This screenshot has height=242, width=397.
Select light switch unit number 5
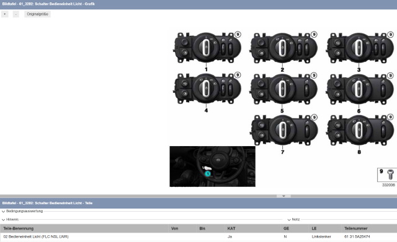pos(283,89)
